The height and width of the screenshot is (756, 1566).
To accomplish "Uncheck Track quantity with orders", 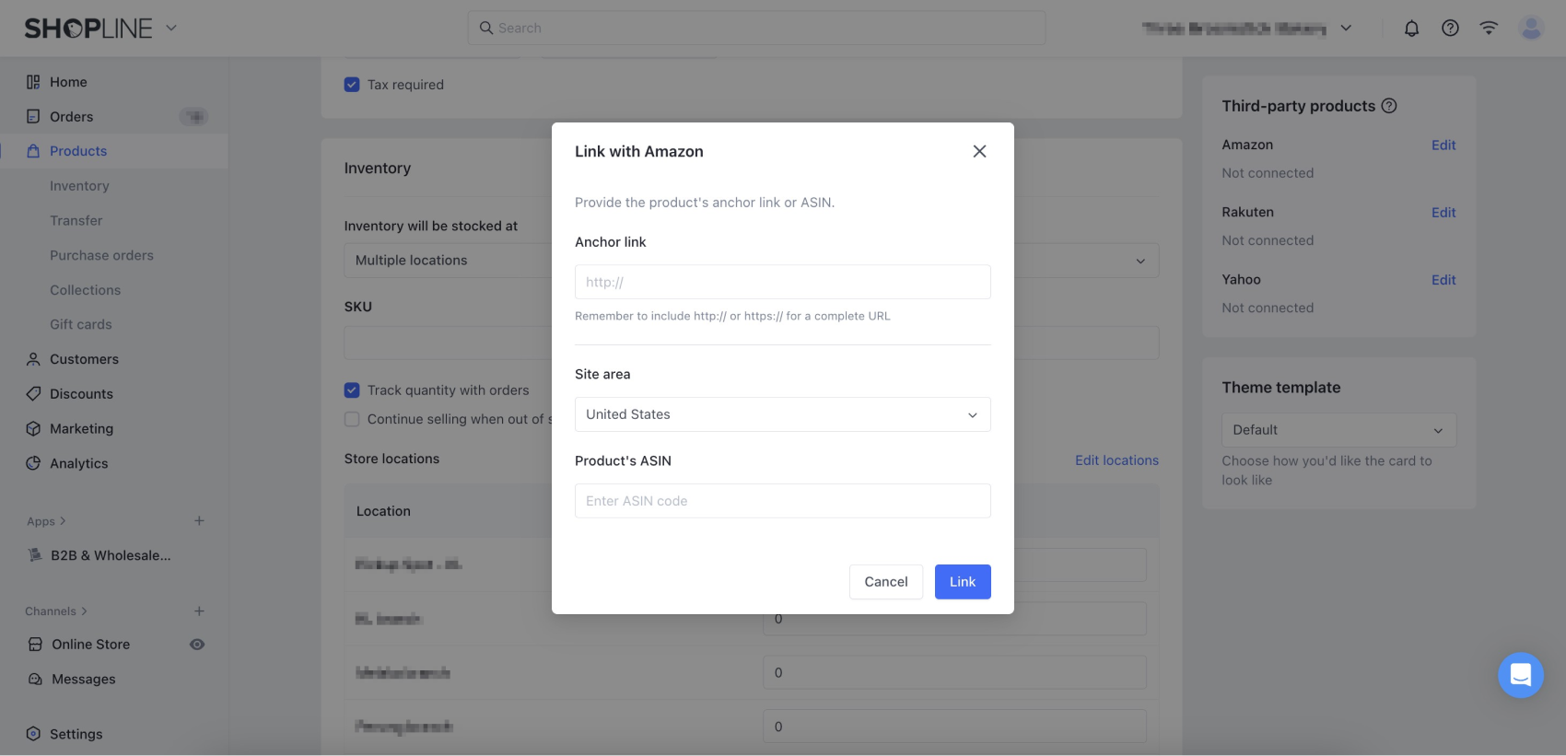I will click(x=352, y=390).
